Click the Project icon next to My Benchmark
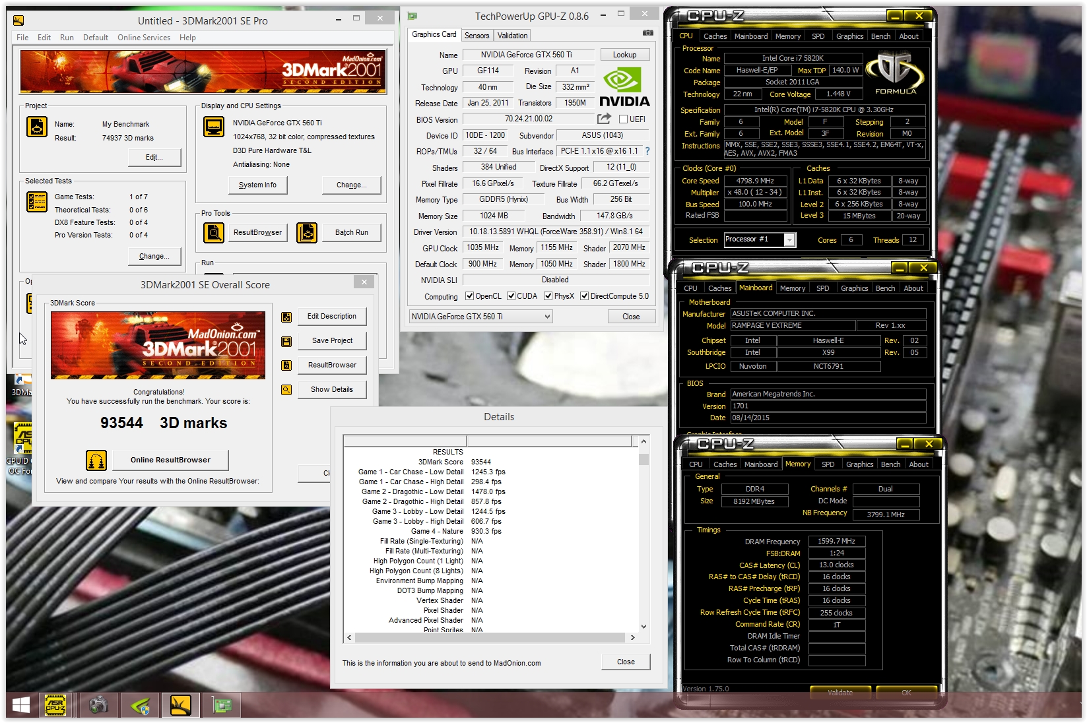The width and height of the screenshot is (1087, 723). [37, 127]
